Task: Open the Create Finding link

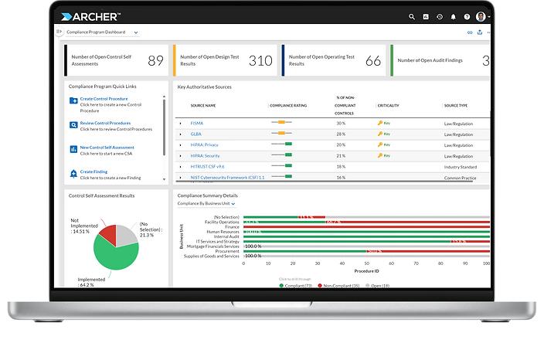Action: (93, 171)
